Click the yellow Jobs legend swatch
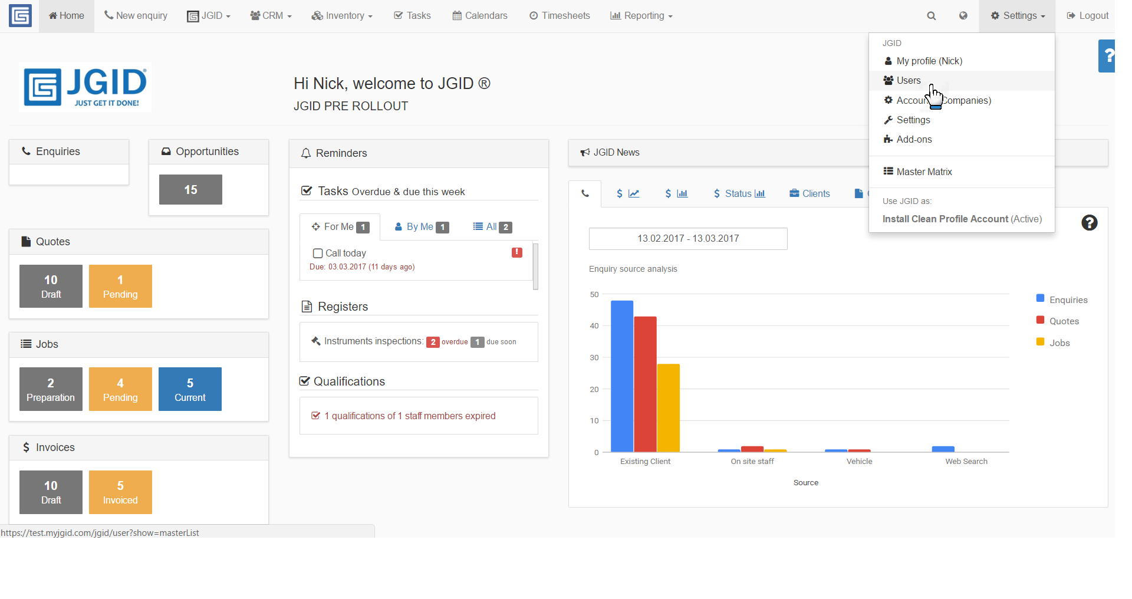The height and width of the screenshot is (599, 1132). click(1041, 342)
